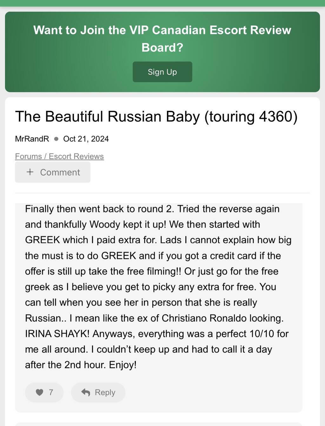Go to the Escort Reviews section link

pos(76,156)
